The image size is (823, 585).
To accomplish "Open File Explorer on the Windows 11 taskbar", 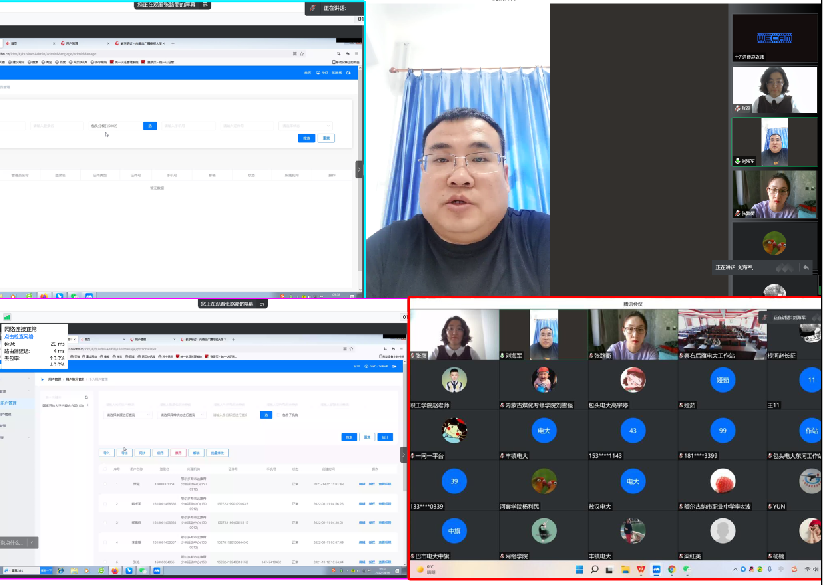I will point(625,570).
